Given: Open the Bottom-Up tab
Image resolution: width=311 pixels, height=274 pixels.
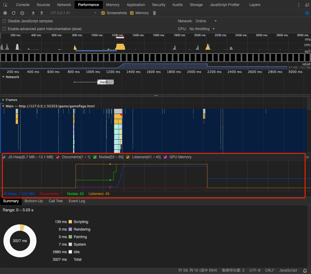Looking at the screenshot, I should pos(34,201).
